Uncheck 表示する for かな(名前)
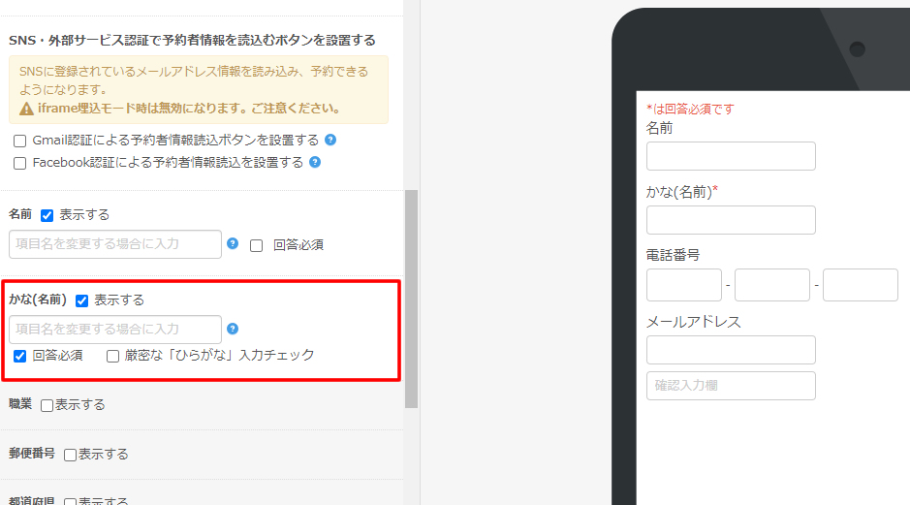Screen dimensions: 910x505 coord(81,300)
